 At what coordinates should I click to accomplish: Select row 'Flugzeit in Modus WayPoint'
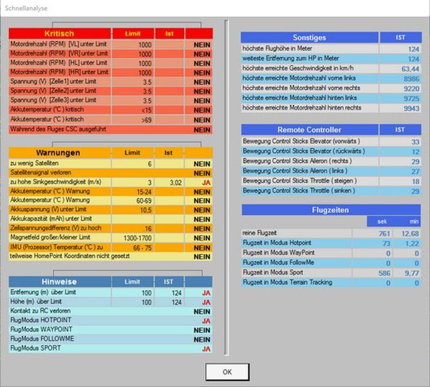pyautogui.click(x=332, y=253)
